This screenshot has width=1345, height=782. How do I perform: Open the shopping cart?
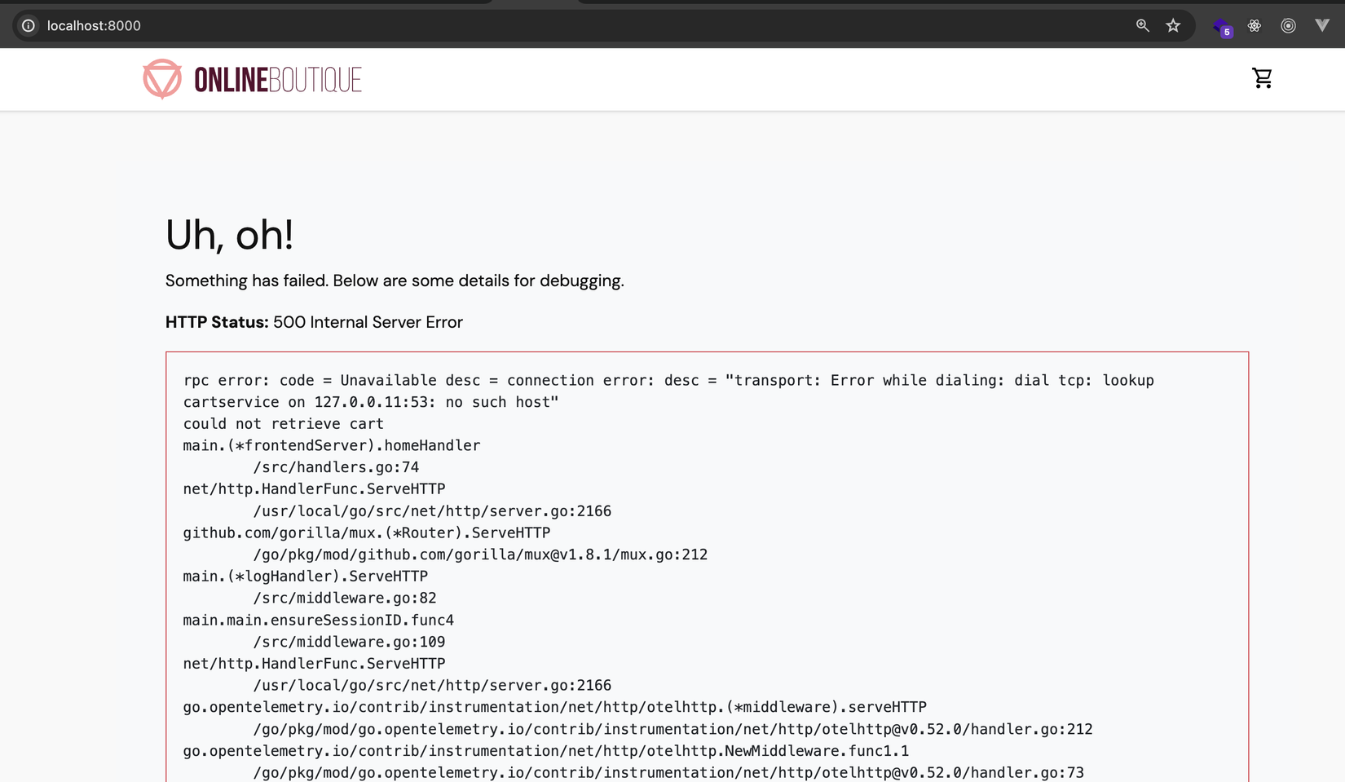pyautogui.click(x=1262, y=77)
